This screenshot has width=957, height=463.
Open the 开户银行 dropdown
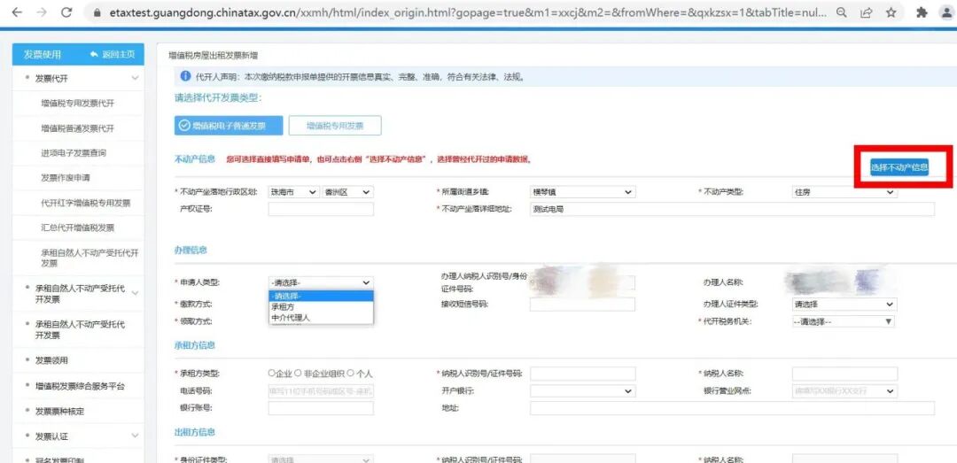(582, 391)
